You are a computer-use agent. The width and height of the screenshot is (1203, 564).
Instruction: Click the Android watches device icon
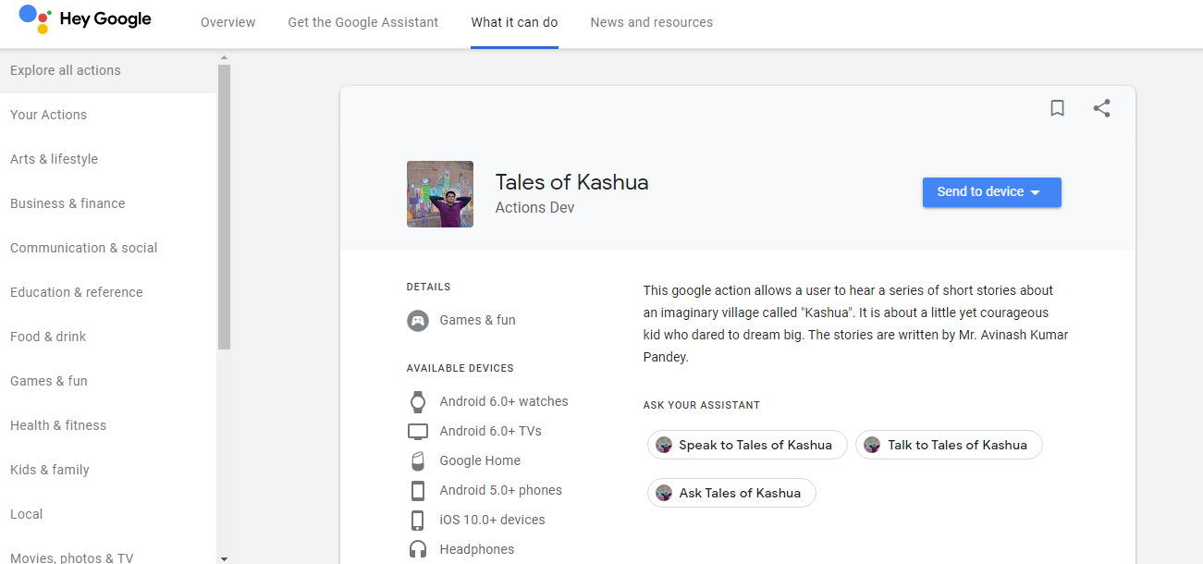click(x=418, y=401)
